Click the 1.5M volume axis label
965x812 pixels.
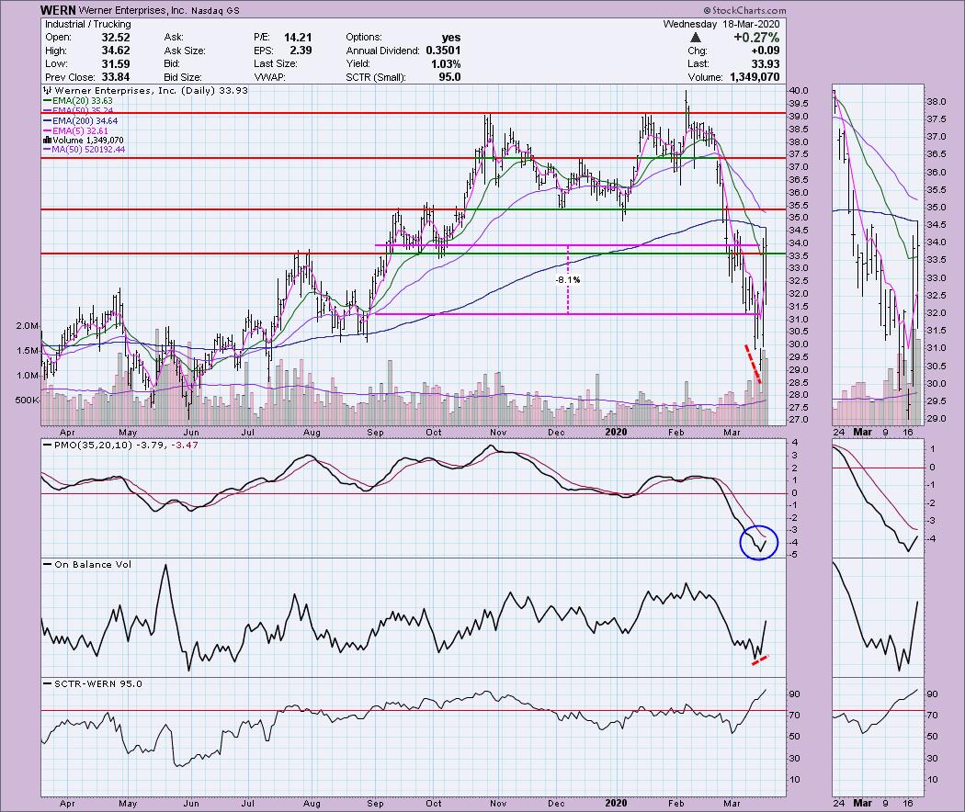click(28, 351)
